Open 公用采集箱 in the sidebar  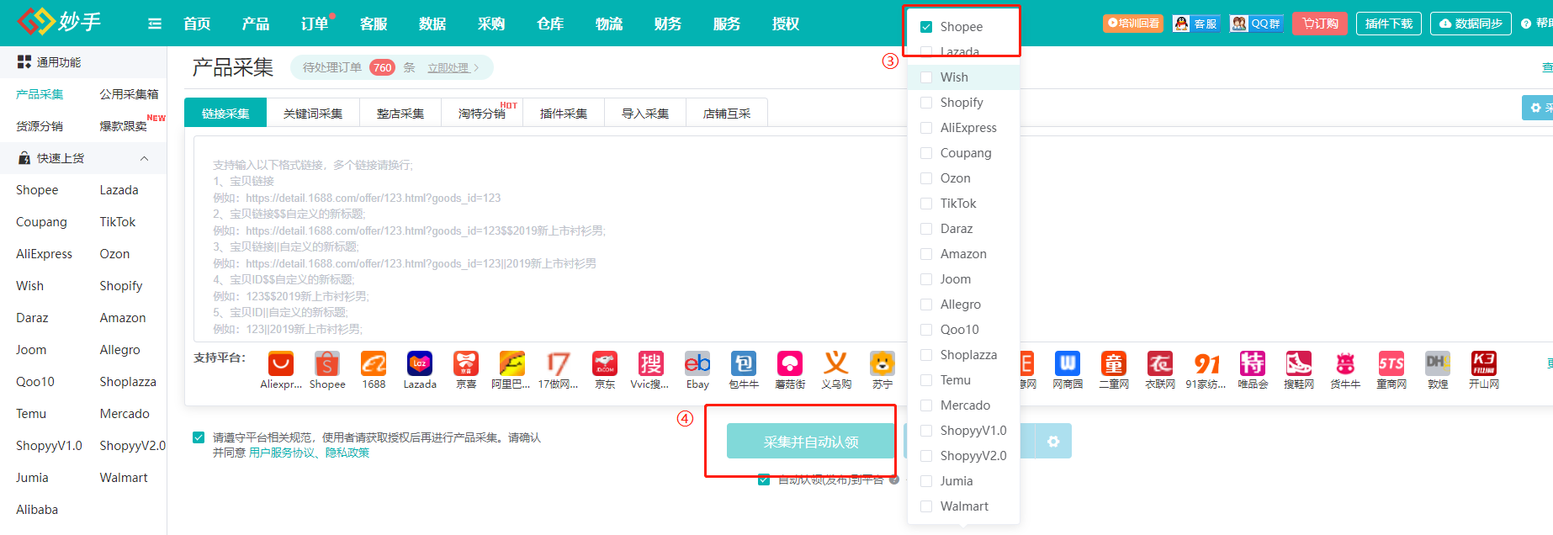tap(129, 94)
